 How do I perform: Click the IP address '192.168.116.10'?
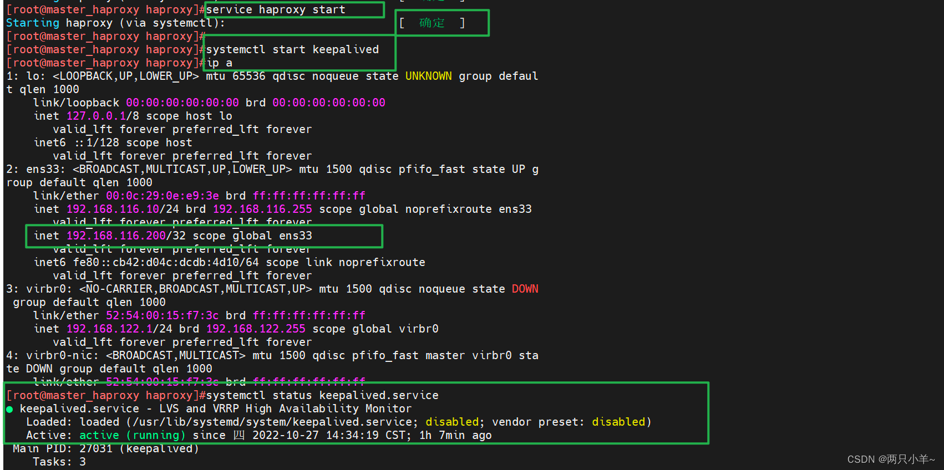113,209
